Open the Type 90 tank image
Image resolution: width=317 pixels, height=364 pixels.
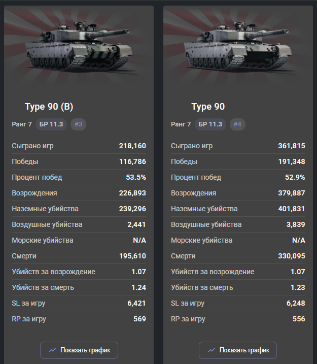pyautogui.click(x=238, y=46)
